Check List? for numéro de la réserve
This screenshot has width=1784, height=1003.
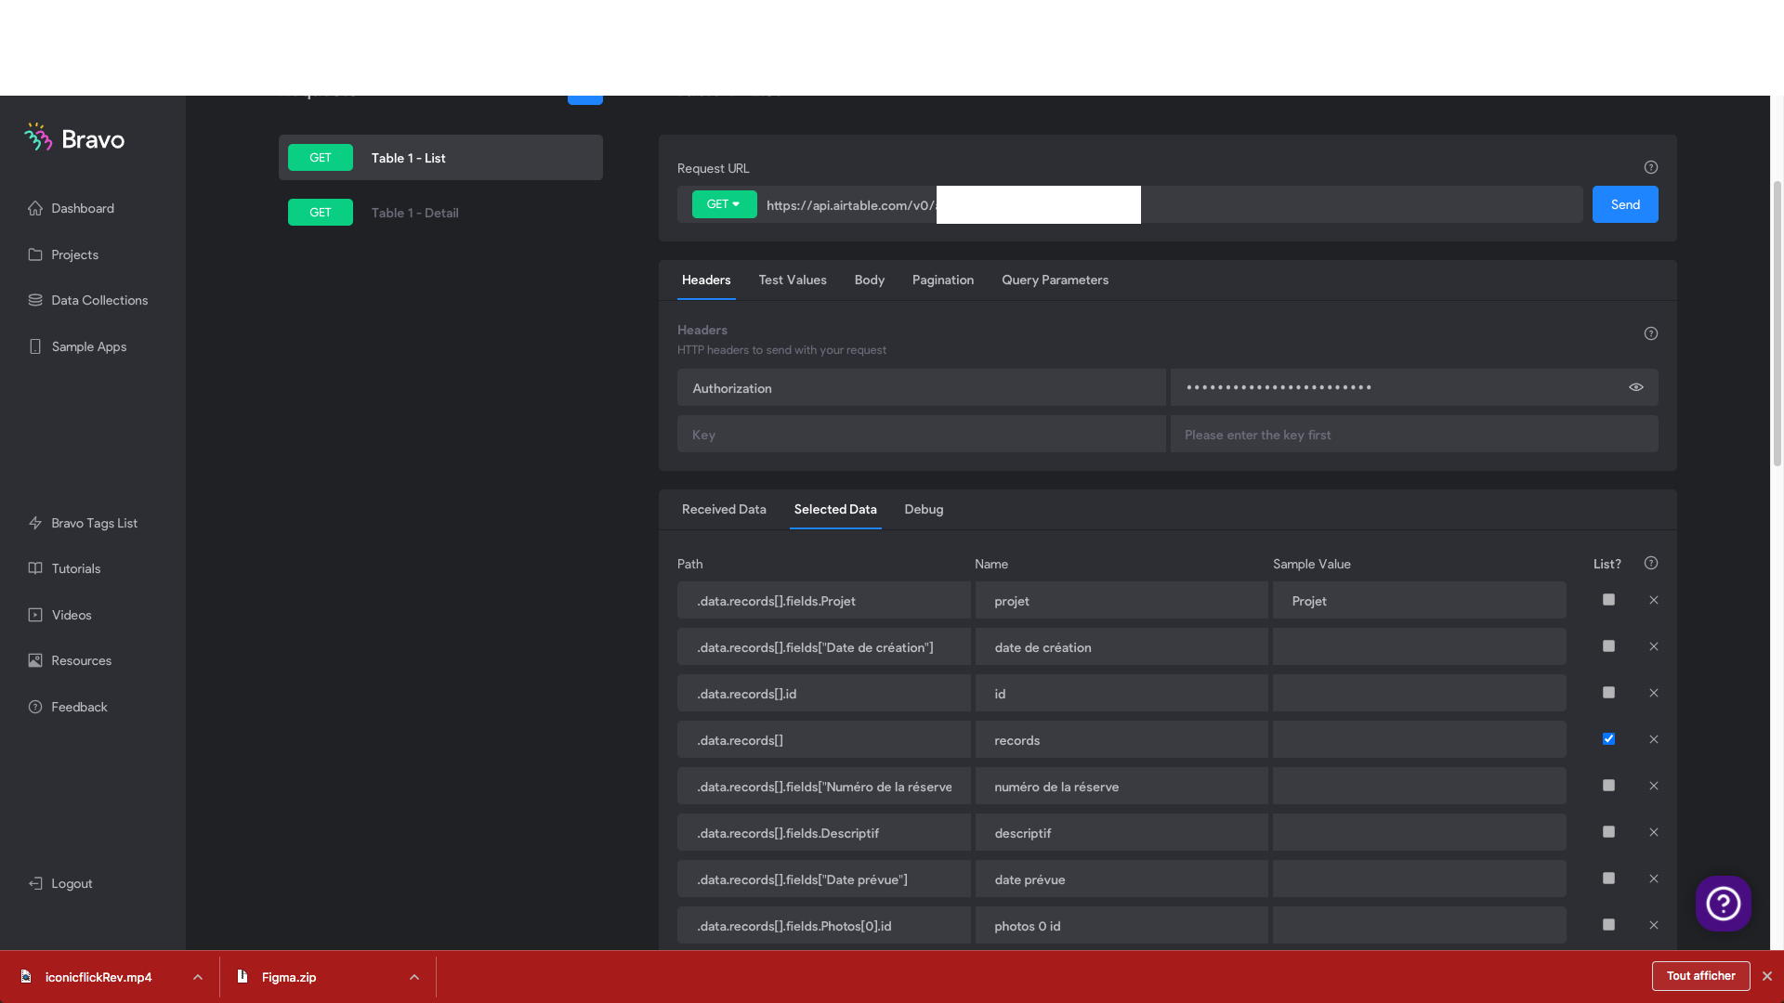point(1608,786)
